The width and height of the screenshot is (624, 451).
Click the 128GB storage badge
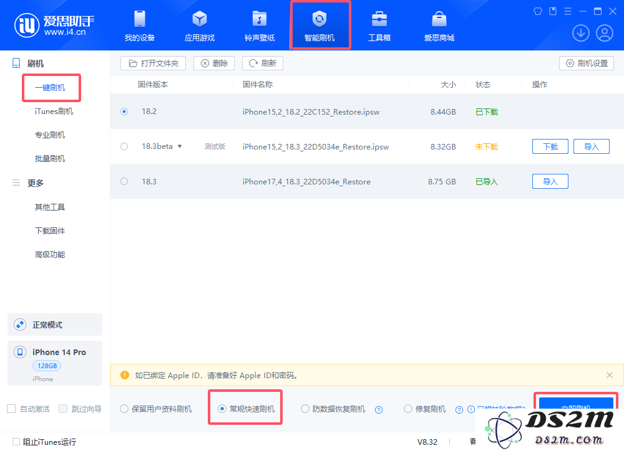[x=47, y=366]
